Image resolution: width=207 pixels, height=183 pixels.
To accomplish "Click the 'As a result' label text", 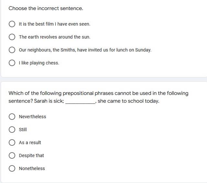I will 30,143.
